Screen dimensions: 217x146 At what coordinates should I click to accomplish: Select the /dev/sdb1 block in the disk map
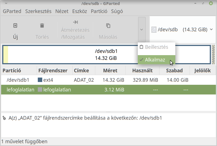[x=106, y=55]
